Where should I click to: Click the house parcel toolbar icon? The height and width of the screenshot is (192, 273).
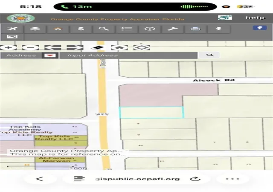58,29
